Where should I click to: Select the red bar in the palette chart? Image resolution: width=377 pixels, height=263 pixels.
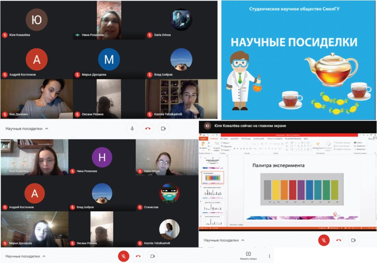293,190
